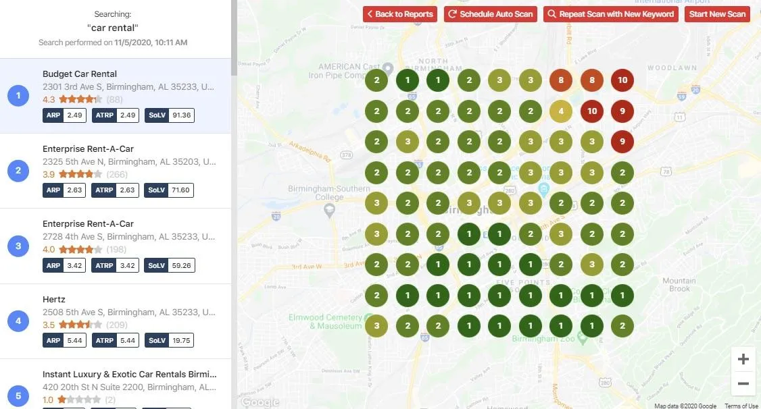The height and width of the screenshot is (409, 761).
Task: Open the Hertz listing title
Action: click(54, 300)
